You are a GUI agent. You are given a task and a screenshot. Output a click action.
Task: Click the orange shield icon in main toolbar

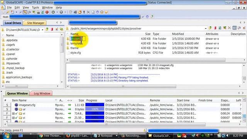tap(107, 12)
